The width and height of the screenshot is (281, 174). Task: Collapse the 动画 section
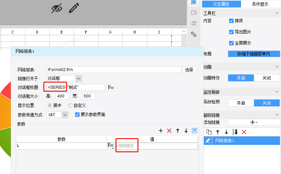277,67
